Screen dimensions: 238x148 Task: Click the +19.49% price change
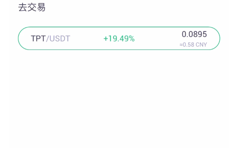119,38
